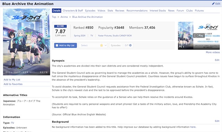Expand the score dropdown chevron
This screenshot has width=222, height=132.
tap(105, 45)
